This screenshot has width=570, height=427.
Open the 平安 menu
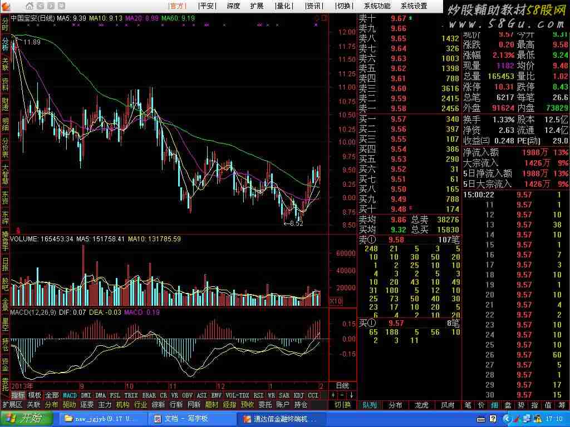pos(207,6)
